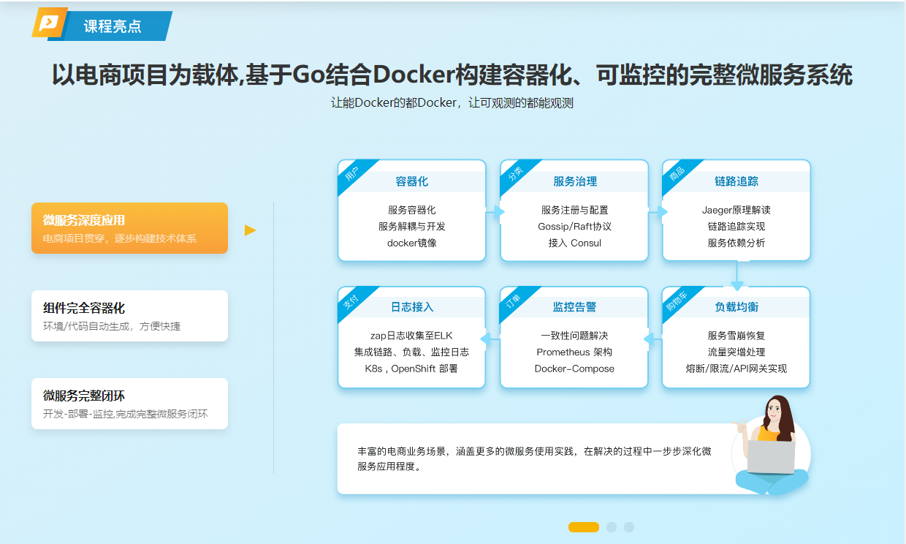Click the 商品 corner ribbon on 链路追踪 card
Screen dimensions: 906x544
tap(677, 174)
